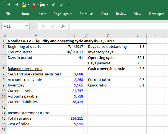
Task: Open the Fill Color dropdown arrow
Action: point(29,4)
